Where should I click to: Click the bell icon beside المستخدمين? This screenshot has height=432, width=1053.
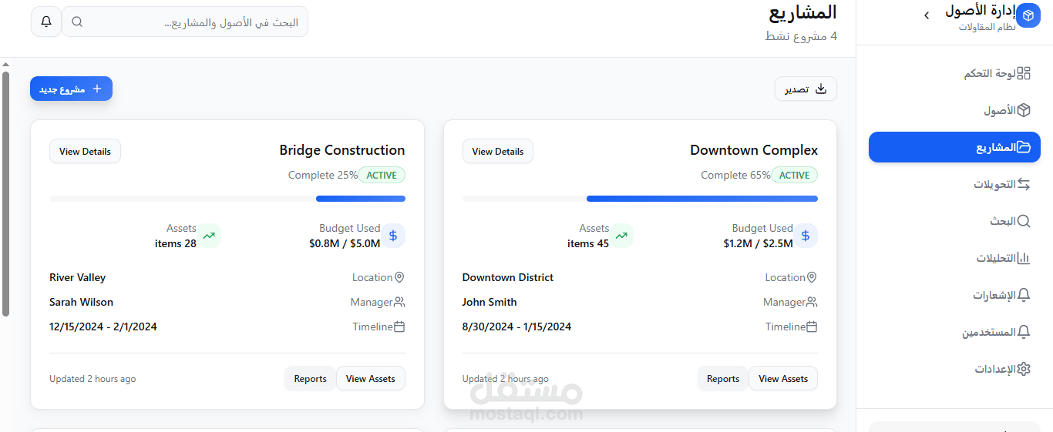1024,332
